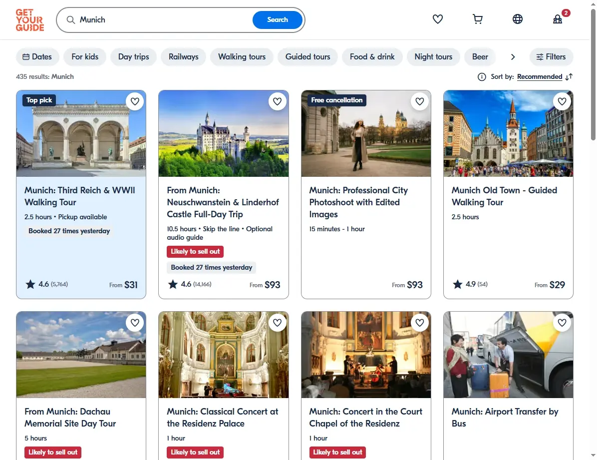Click the Residenz Palace hall interior photo
Viewport: 597px width, 460px height.
coord(224,355)
